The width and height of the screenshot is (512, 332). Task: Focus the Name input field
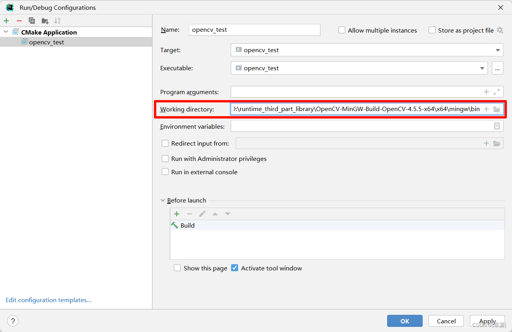[254, 30]
